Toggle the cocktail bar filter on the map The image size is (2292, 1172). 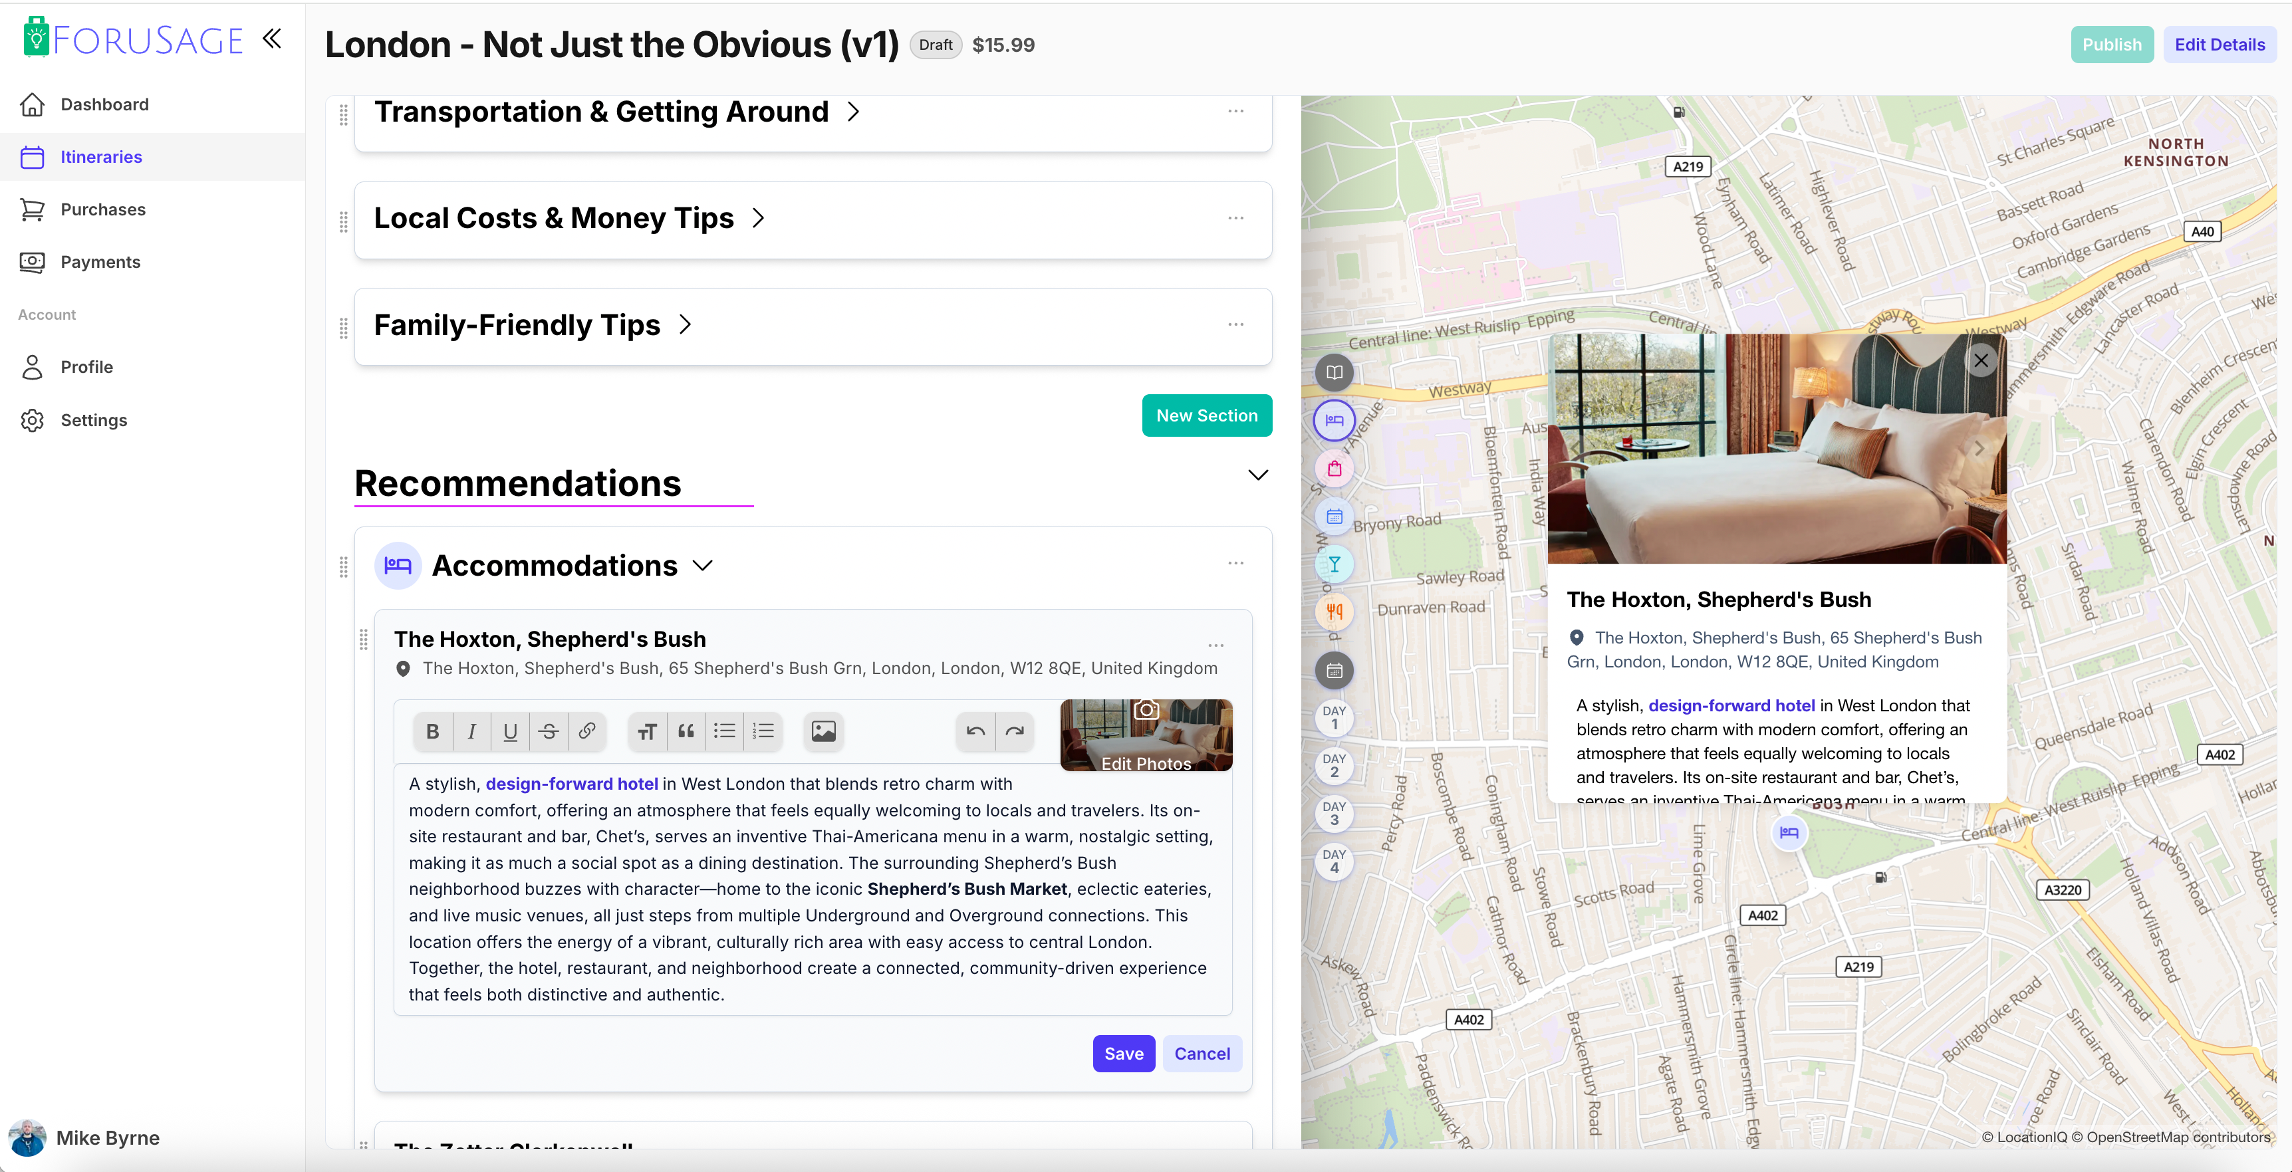[x=1334, y=563]
